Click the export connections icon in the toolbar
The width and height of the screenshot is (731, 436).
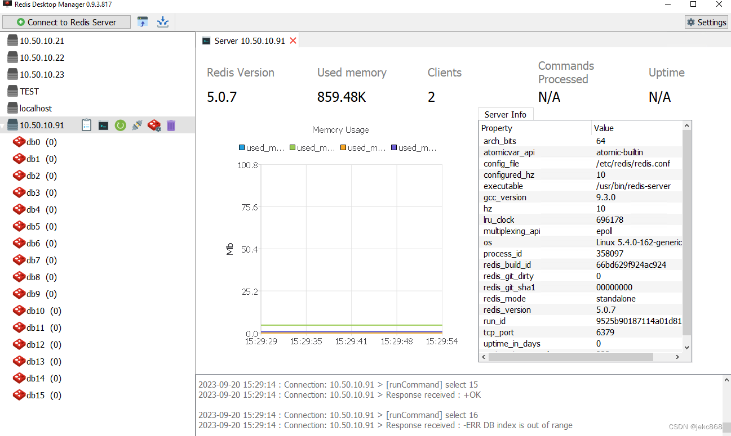[163, 22]
